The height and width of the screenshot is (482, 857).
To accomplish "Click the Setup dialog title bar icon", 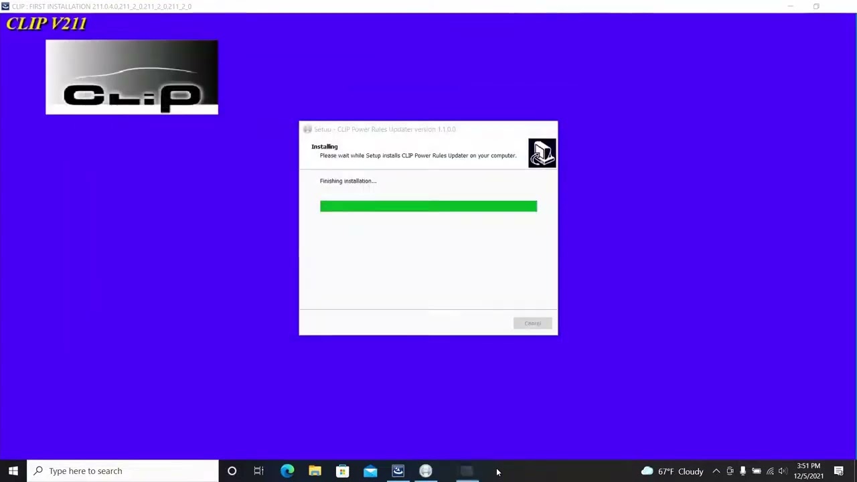I will click(307, 129).
